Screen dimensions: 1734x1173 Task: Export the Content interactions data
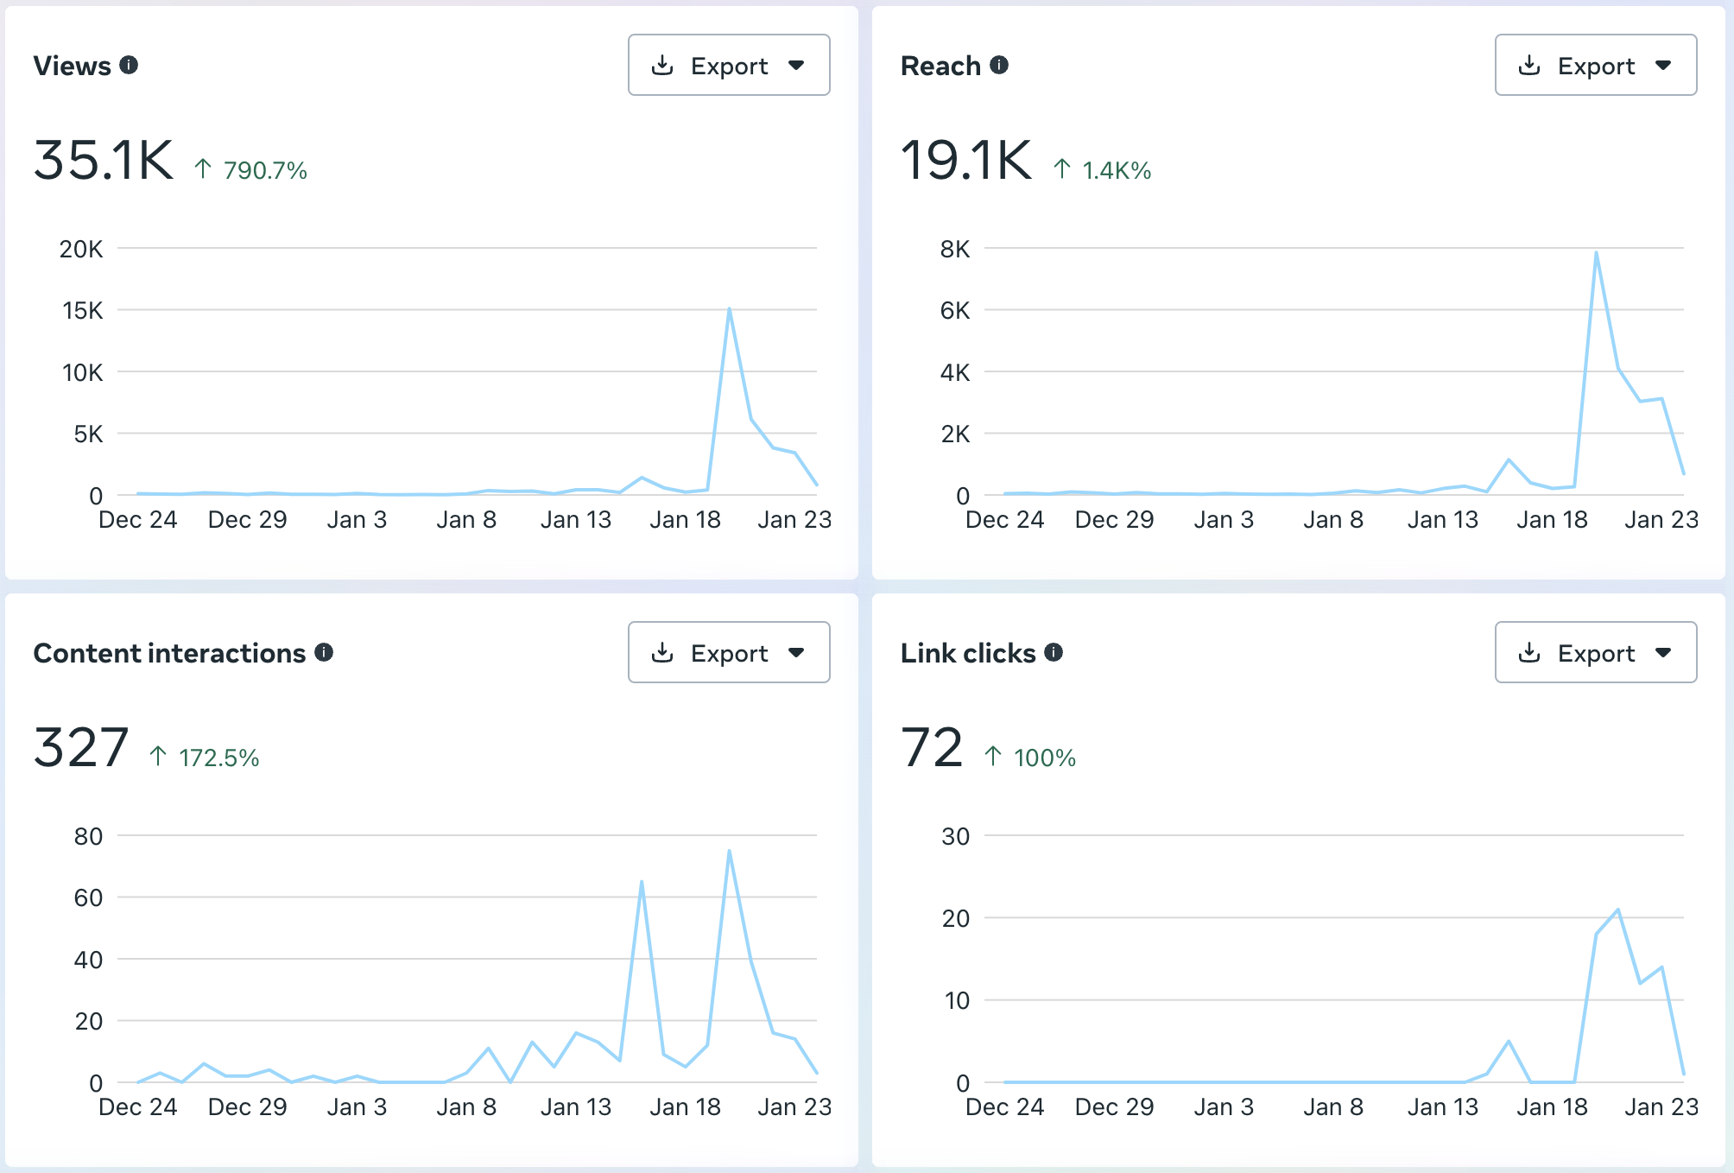click(x=729, y=652)
